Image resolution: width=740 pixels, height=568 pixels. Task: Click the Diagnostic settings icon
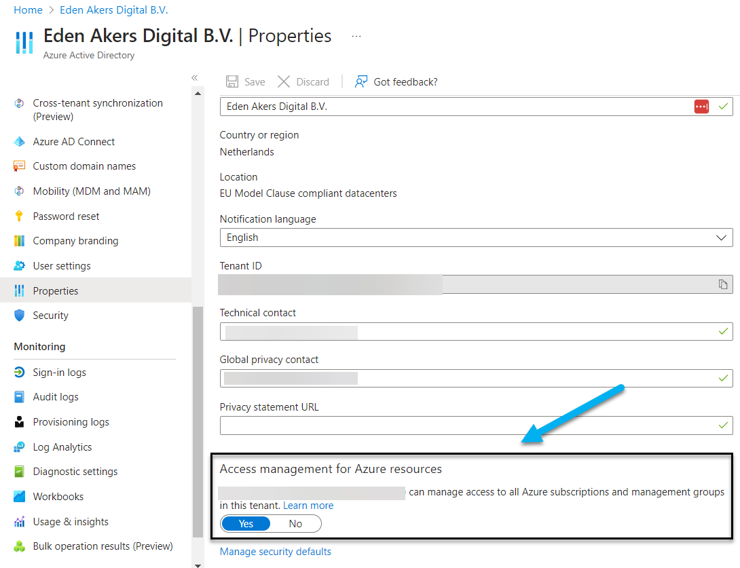click(20, 471)
